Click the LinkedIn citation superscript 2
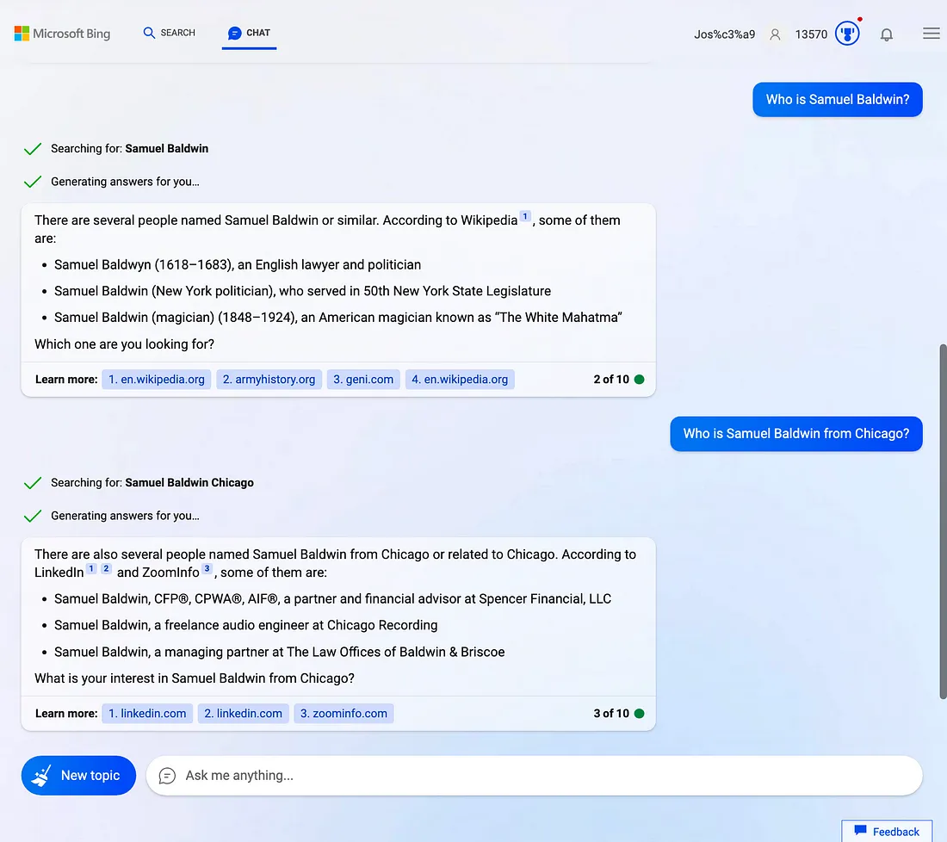 coord(106,568)
